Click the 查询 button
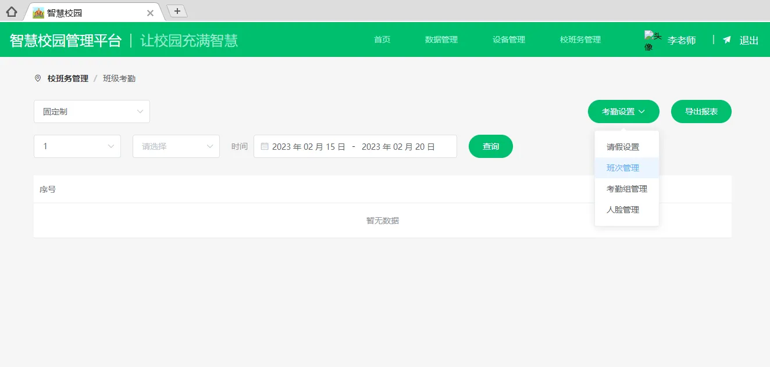770x367 pixels. point(491,146)
